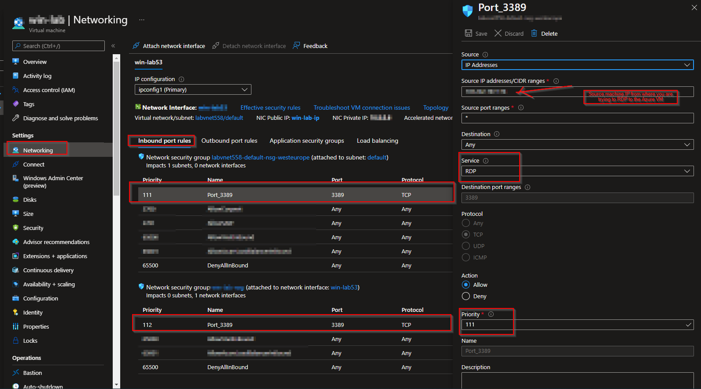The height and width of the screenshot is (389, 701).
Task: Click the info icon next to Priority
Action: coord(491,314)
